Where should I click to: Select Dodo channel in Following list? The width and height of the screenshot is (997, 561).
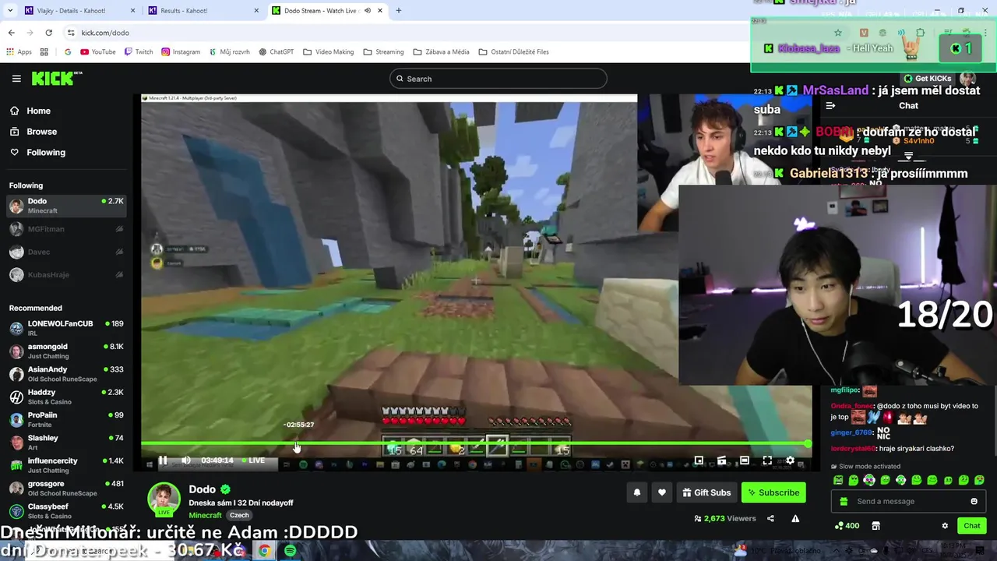tap(67, 206)
